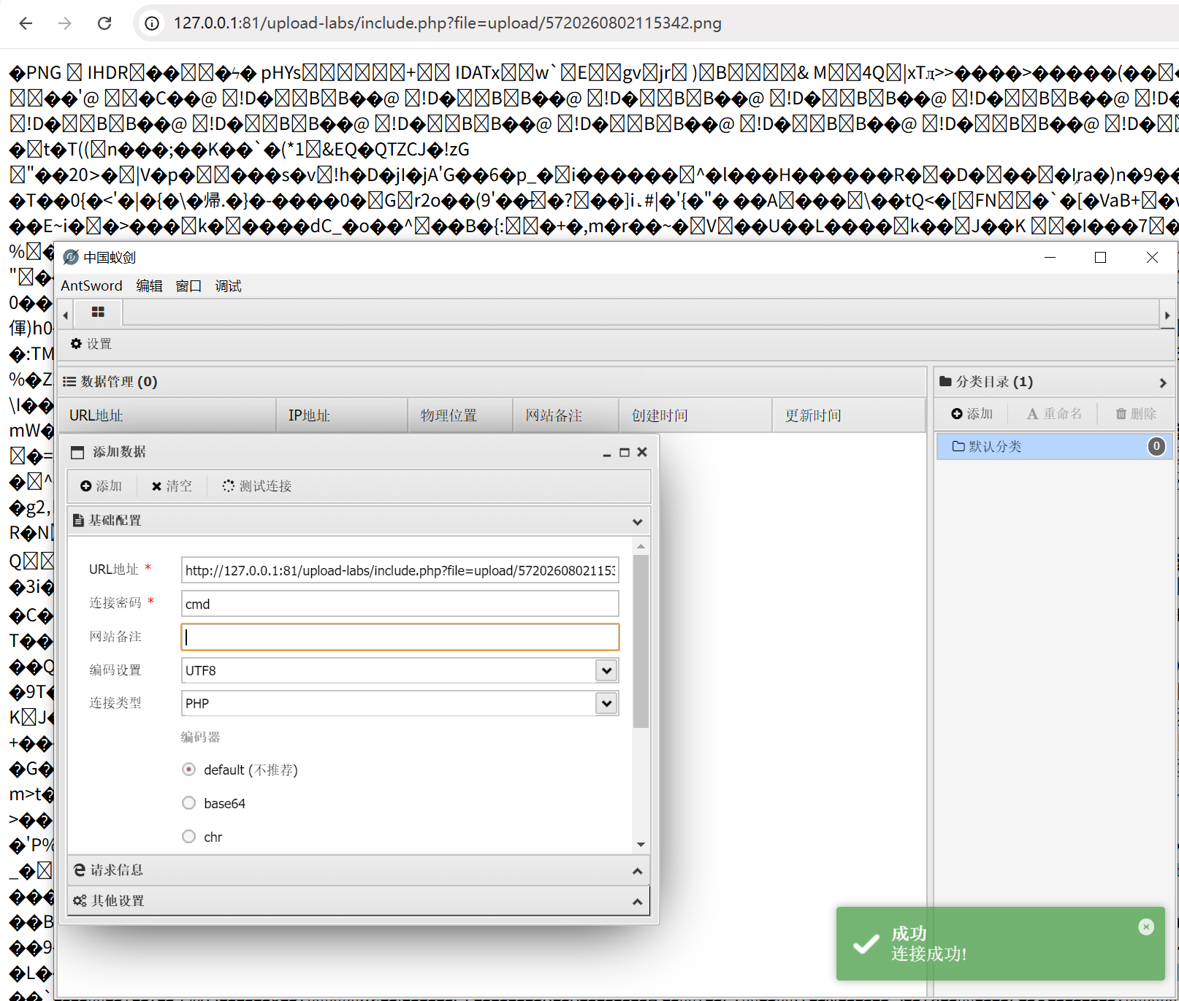Select the home grid tab

[98, 312]
